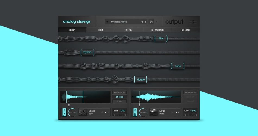258x136 pixels.
Task: Click the save preset floppy disk icon
Action: point(151,22)
